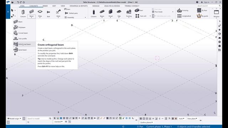Click the redo arrow in title bar
Viewport: 228px width, 128px height.
[21, 2]
